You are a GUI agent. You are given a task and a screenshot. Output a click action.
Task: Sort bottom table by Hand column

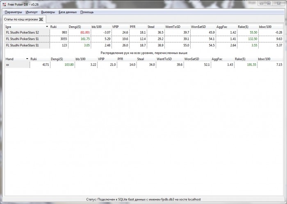pos(17,59)
